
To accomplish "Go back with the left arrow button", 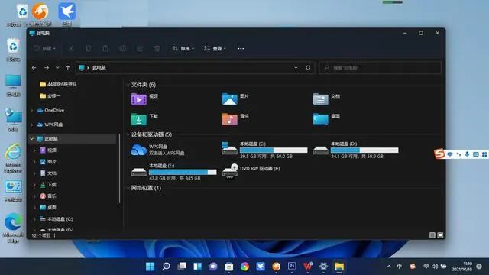I will pos(34,68).
